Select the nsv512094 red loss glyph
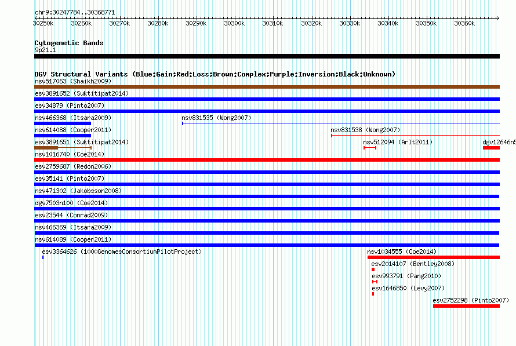This screenshot has height=346, width=516. (370, 148)
